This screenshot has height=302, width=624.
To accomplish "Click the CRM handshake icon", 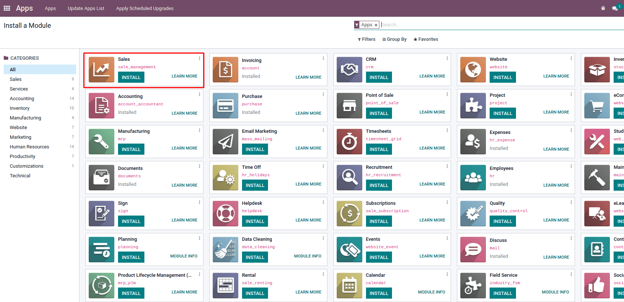I will pos(350,69).
